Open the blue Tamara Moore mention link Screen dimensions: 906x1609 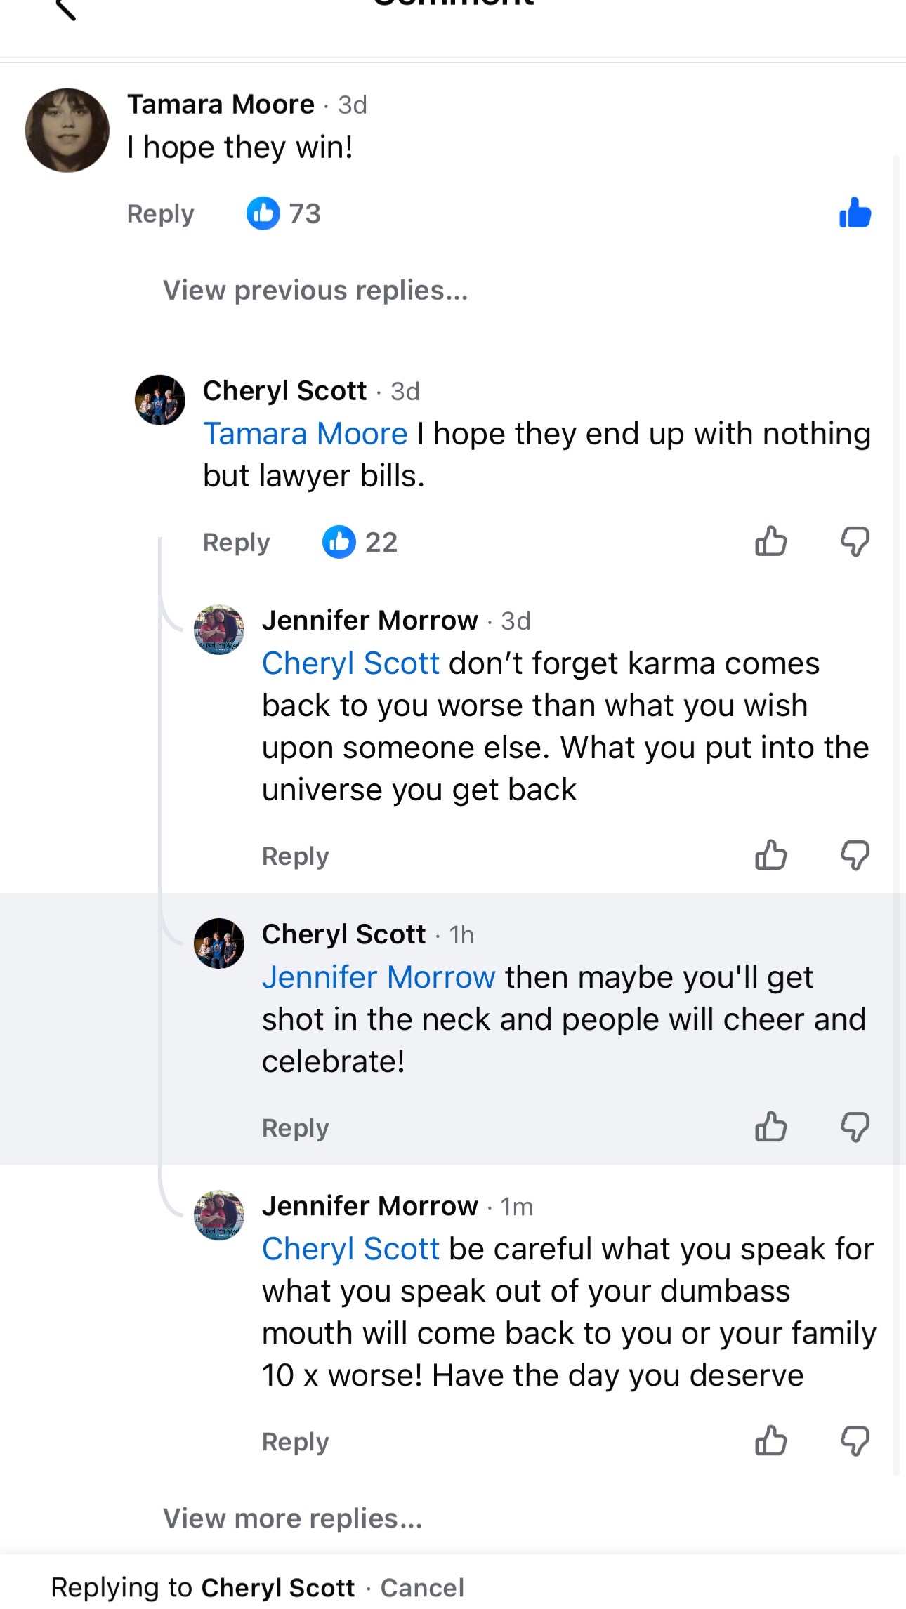[306, 433]
